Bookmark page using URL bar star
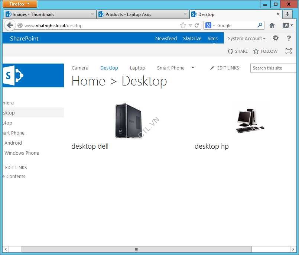Image resolution: width=299 pixels, height=255 pixels. [183, 25]
